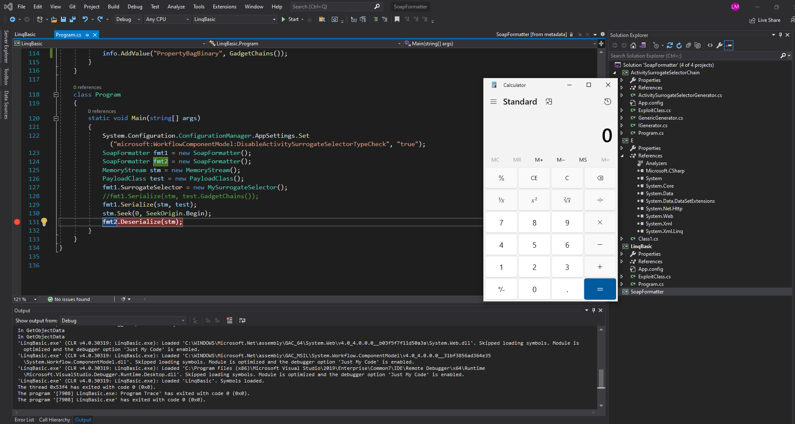Click the Navigate Backward toolbar arrow
This screenshot has width=795, height=424.
[13, 19]
